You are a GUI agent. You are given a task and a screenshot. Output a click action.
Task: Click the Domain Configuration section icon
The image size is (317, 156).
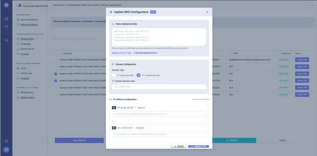point(113,64)
